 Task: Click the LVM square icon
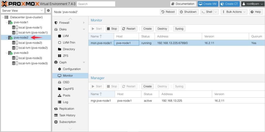(x=60, y=36)
